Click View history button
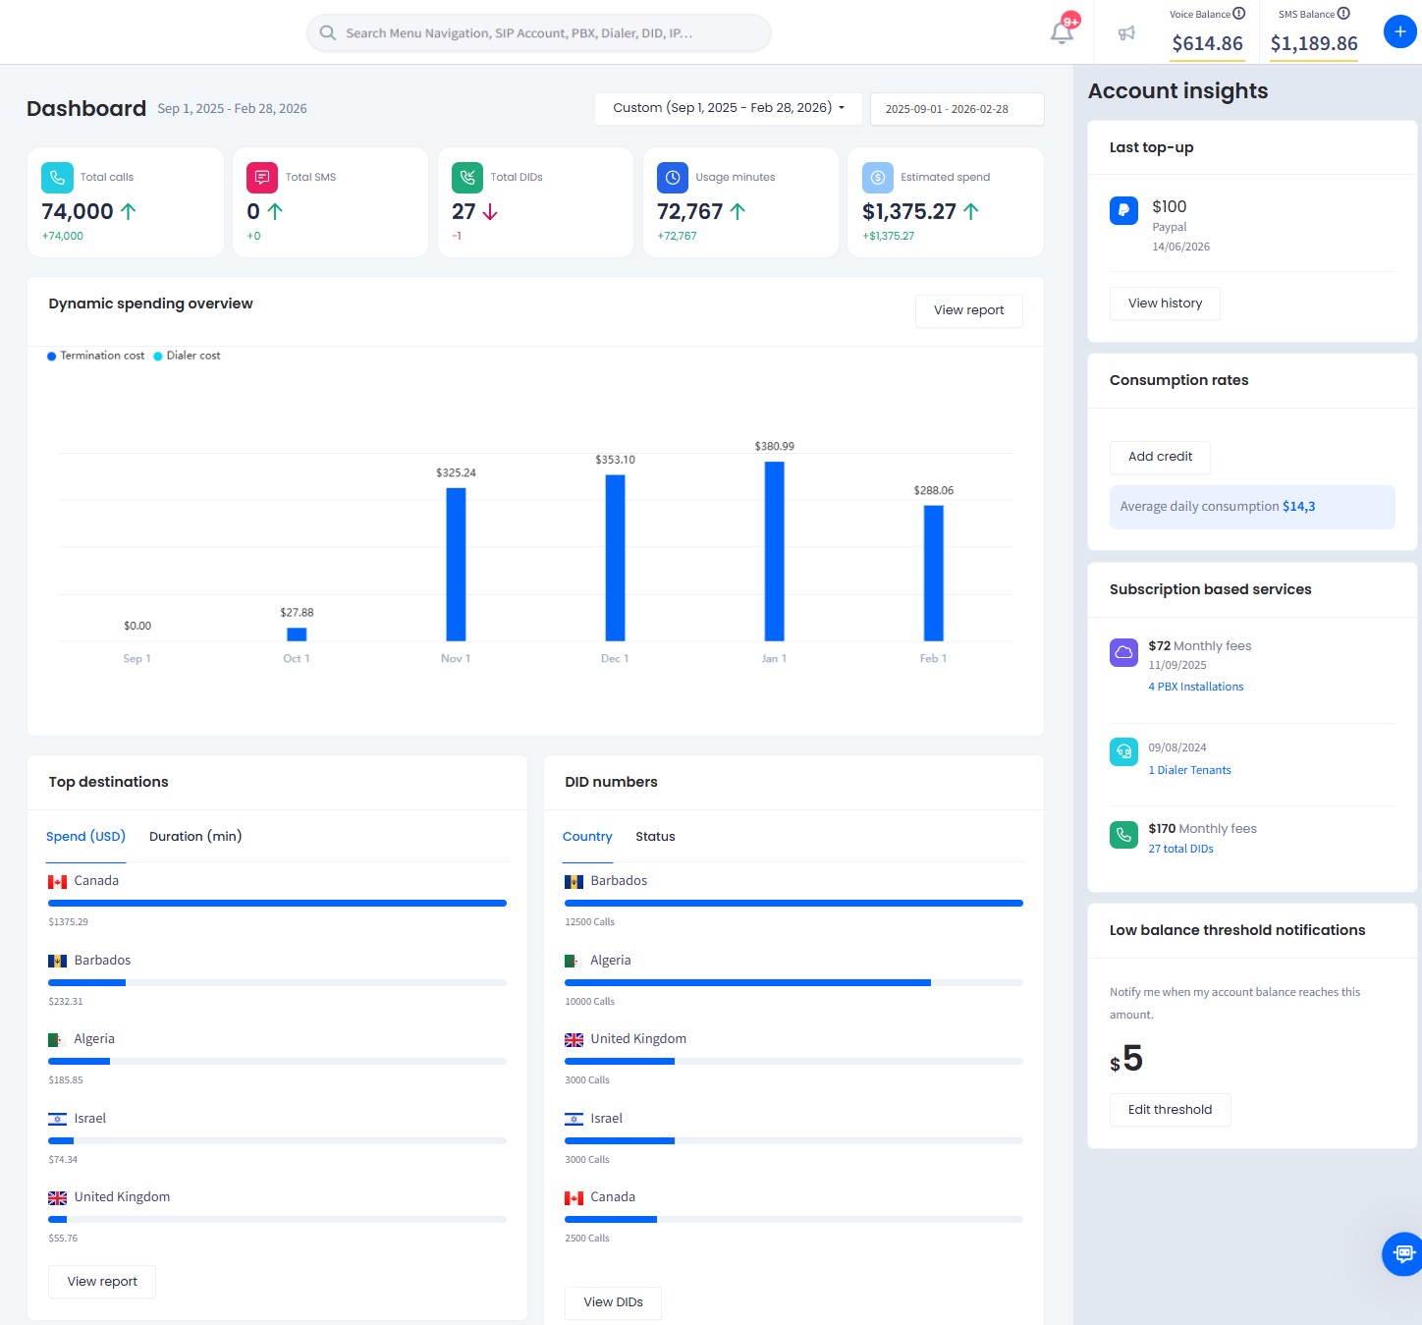Viewport: 1422px width, 1325px height. (x=1165, y=304)
